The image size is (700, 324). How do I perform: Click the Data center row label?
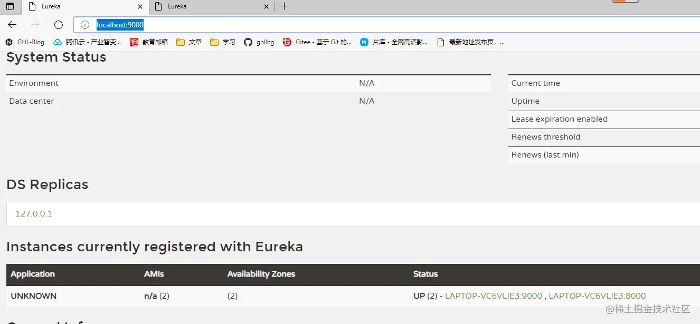point(31,101)
